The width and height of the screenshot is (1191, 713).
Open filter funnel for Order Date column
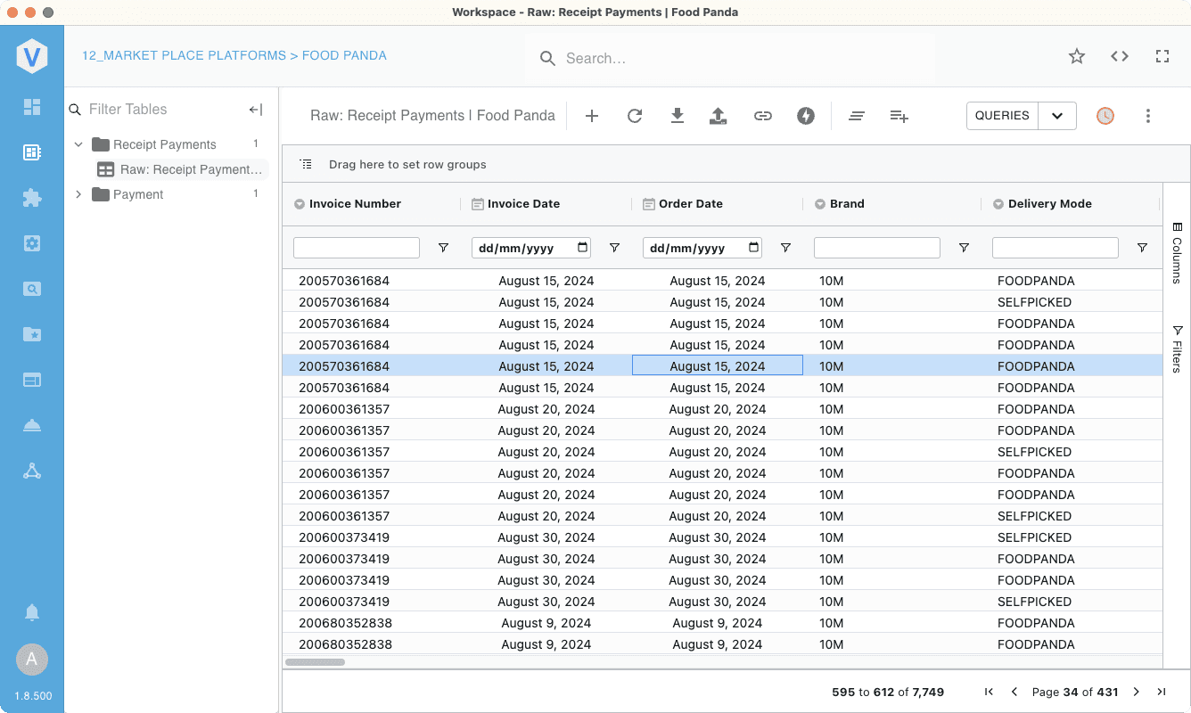(x=785, y=248)
